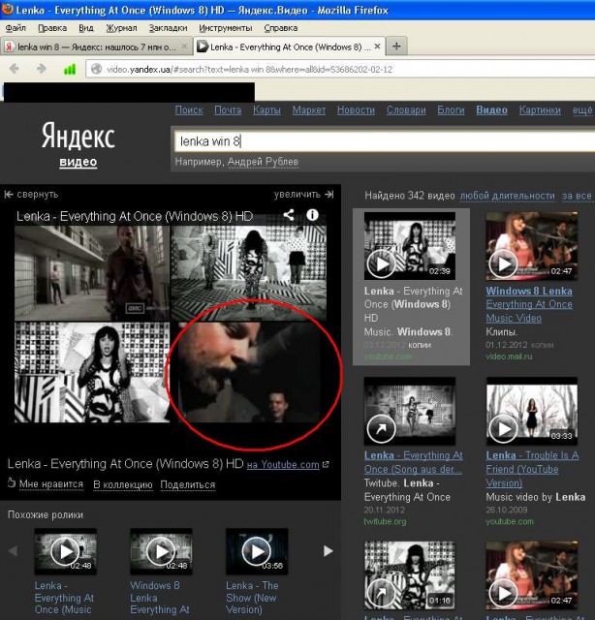Play the similar video 03:58 Lenka The Show
Screen dimensions: 595x620
(257, 551)
